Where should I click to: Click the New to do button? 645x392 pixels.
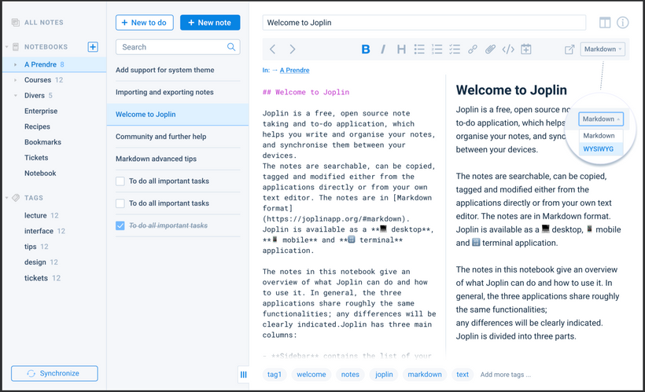click(x=145, y=23)
